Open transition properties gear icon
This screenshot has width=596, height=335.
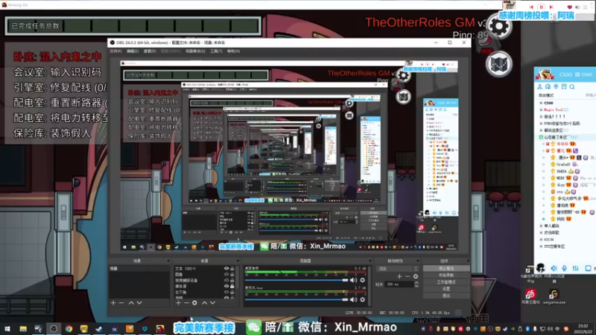click(416, 276)
